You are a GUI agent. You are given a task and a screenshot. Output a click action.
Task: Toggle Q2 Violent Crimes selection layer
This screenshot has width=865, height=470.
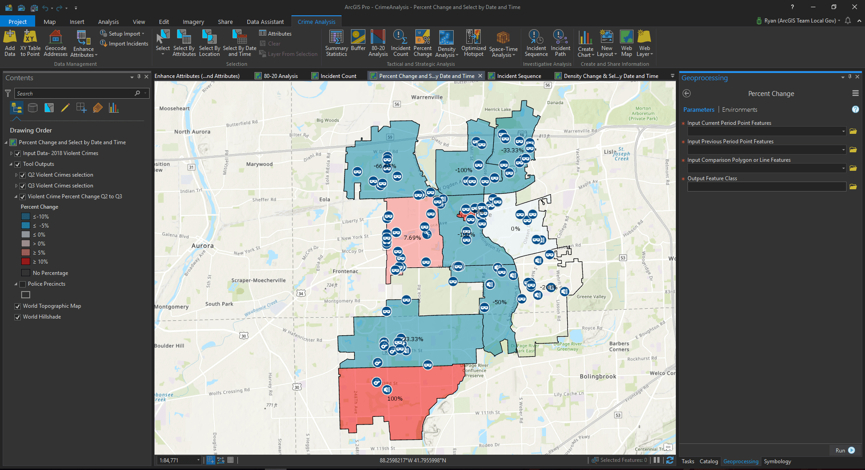23,175
